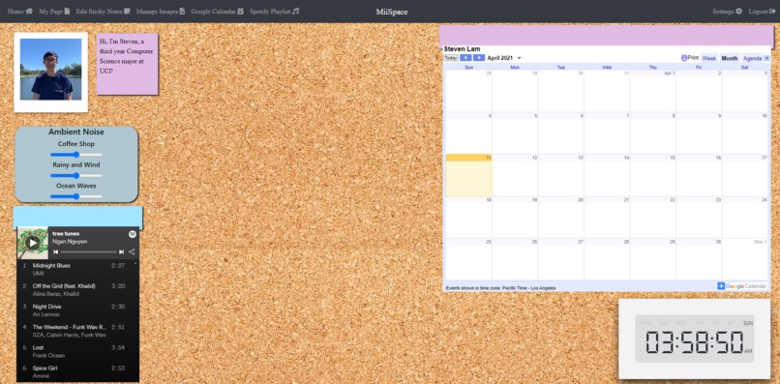Click the share icon in Spotify player
Viewport: 780px width, 384px height.
click(132, 252)
